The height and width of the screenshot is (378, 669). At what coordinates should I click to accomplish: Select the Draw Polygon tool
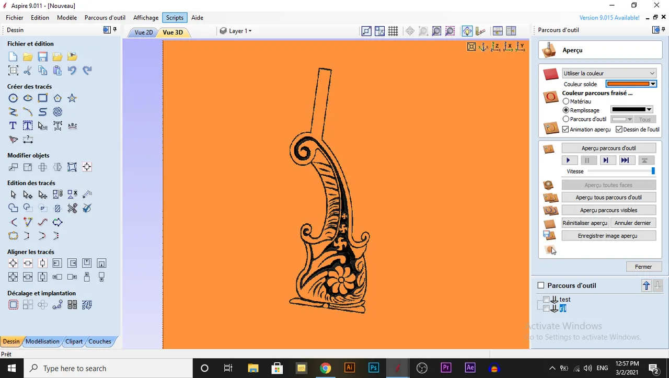pos(57,98)
